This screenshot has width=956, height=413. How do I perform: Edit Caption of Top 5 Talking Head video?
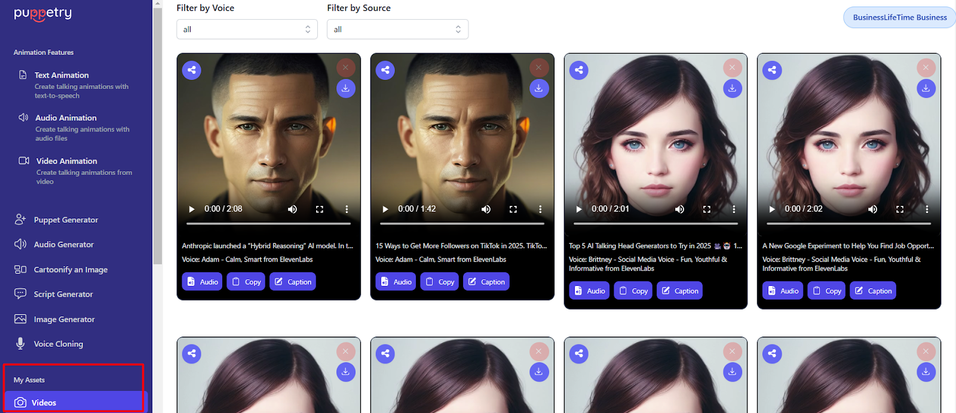click(x=680, y=291)
